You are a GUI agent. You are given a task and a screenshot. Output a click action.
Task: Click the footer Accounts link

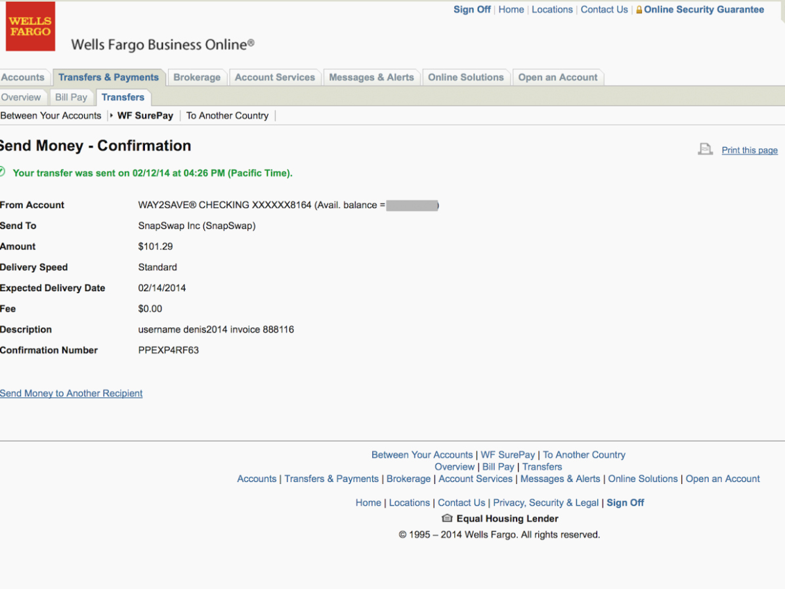[x=257, y=479]
